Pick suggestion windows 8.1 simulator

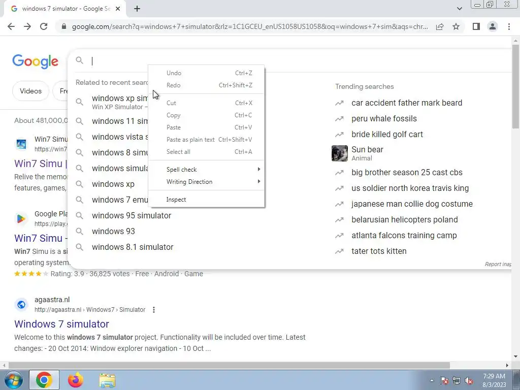[x=133, y=247]
